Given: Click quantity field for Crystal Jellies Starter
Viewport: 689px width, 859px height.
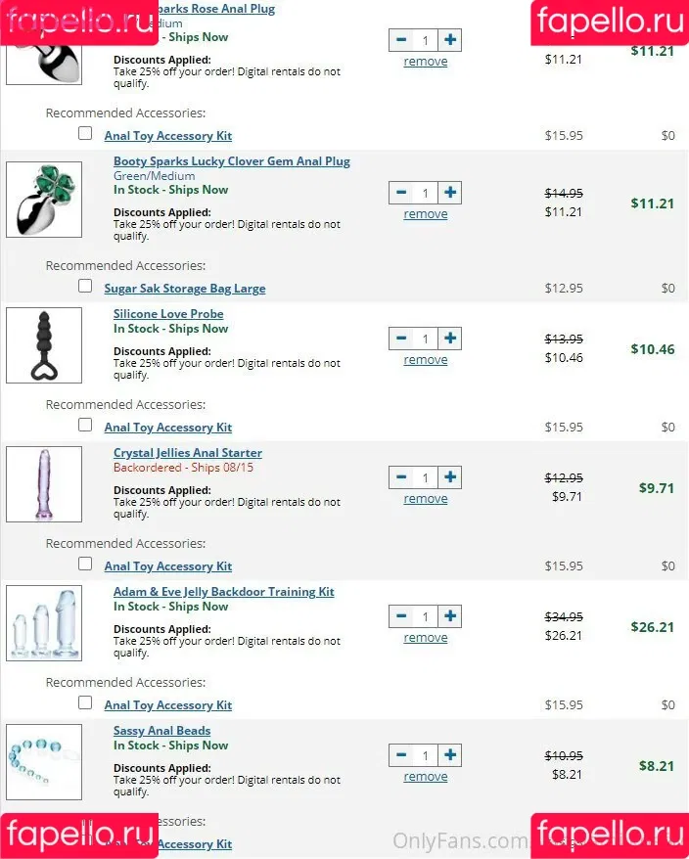Looking at the screenshot, I should click(x=426, y=477).
